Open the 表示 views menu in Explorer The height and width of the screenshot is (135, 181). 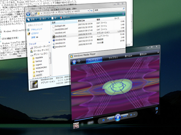click(44, 19)
